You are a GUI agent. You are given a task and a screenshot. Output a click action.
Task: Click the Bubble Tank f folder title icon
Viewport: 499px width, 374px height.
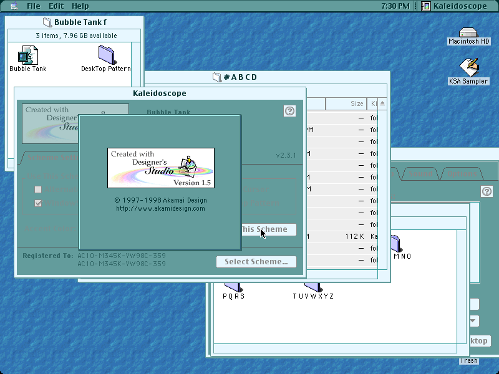pos(47,22)
